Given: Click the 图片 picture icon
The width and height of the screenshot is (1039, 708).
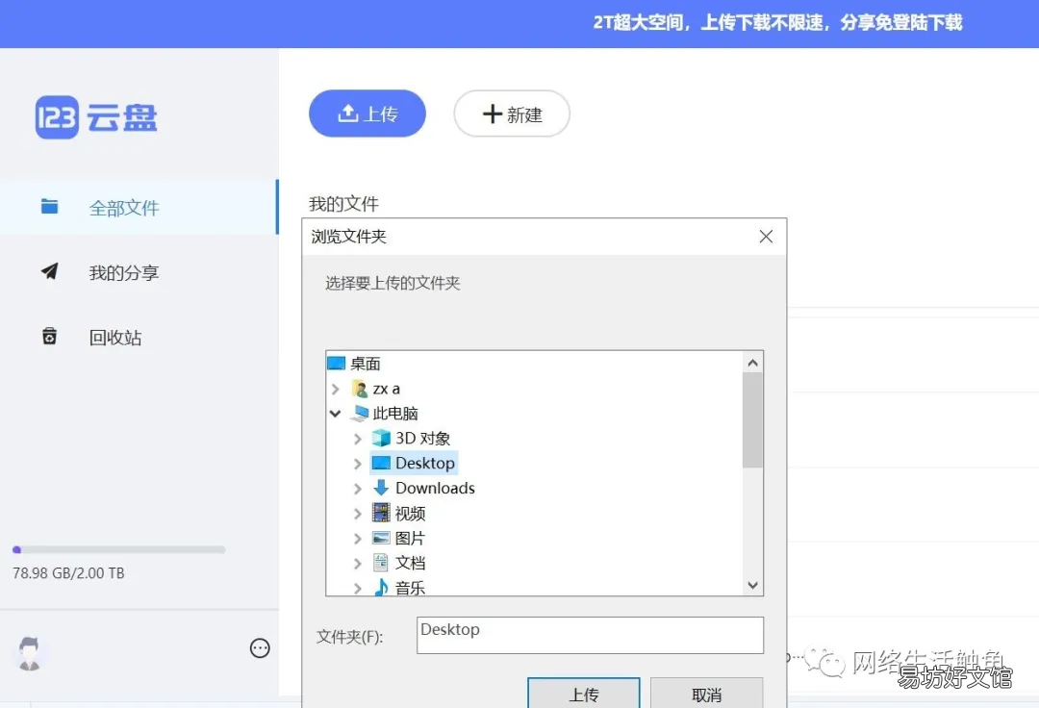Looking at the screenshot, I should [381, 538].
